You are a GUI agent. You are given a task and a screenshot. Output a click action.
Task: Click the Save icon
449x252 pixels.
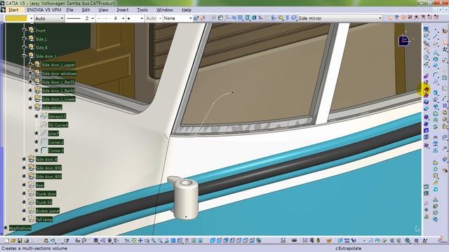click(20, 241)
